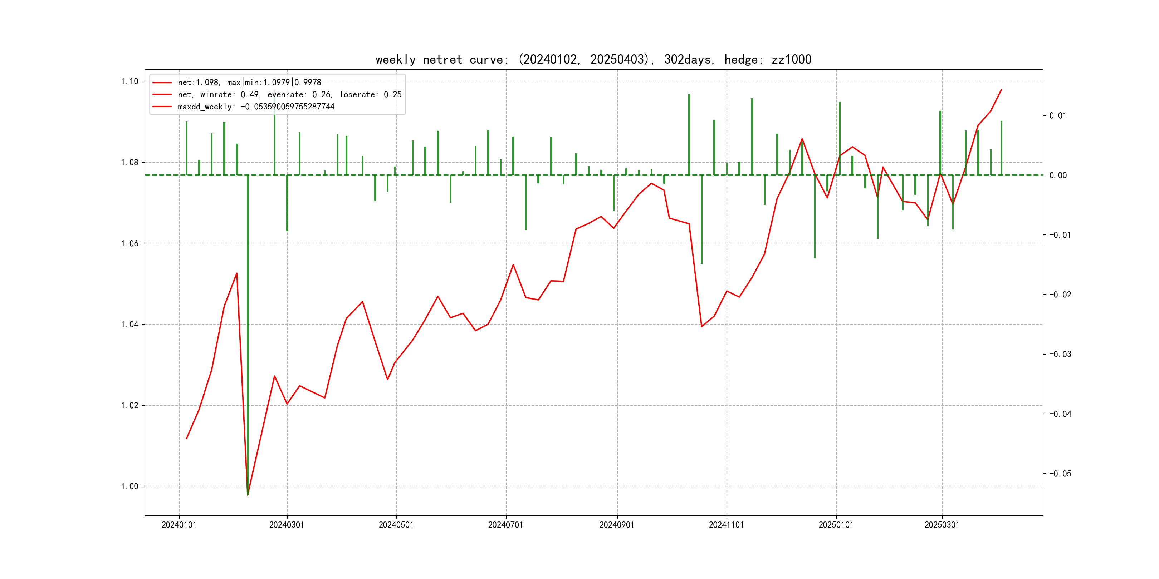
Task: Click the -0.05 right y-axis tick label
Action: (1060, 473)
